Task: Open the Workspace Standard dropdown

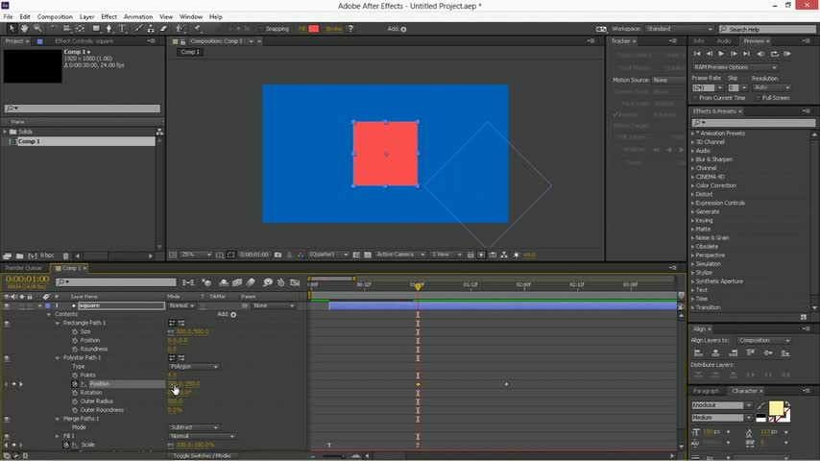Action: [679, 29]
